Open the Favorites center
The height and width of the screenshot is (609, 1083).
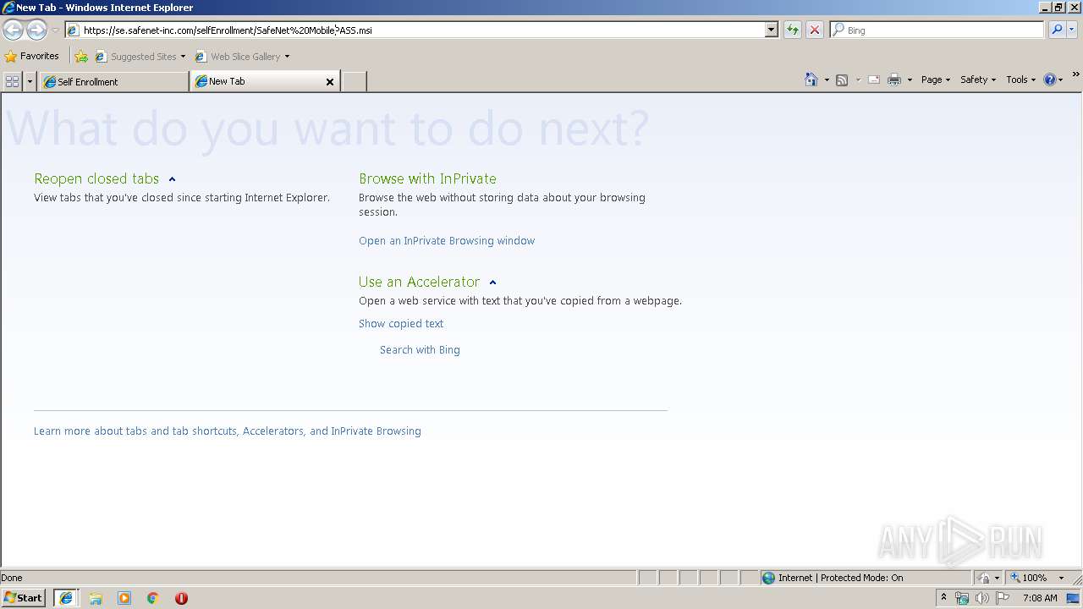(32, 57)
